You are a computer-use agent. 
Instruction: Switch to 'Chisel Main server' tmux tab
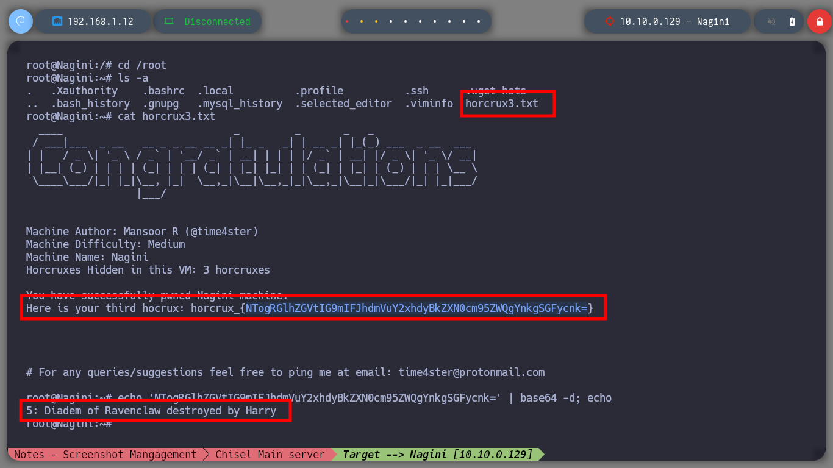[270, 455]
